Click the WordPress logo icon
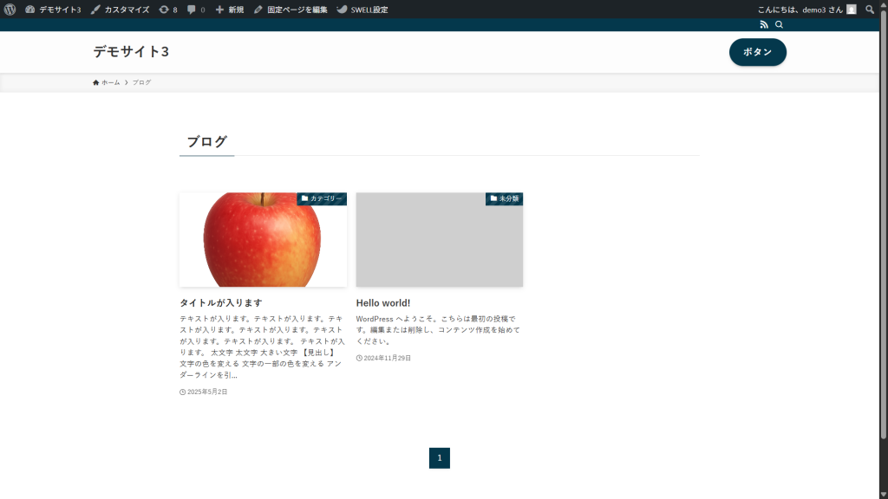 coord(10,10)
